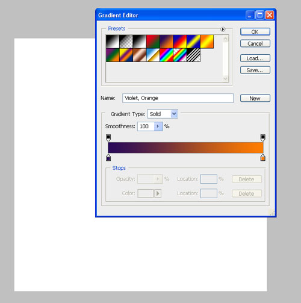Image resolution: width=301 pixels, height=303 pixels.
Task: Click the presets scrollbar down arrow
Action: click(x=226, y=78)
